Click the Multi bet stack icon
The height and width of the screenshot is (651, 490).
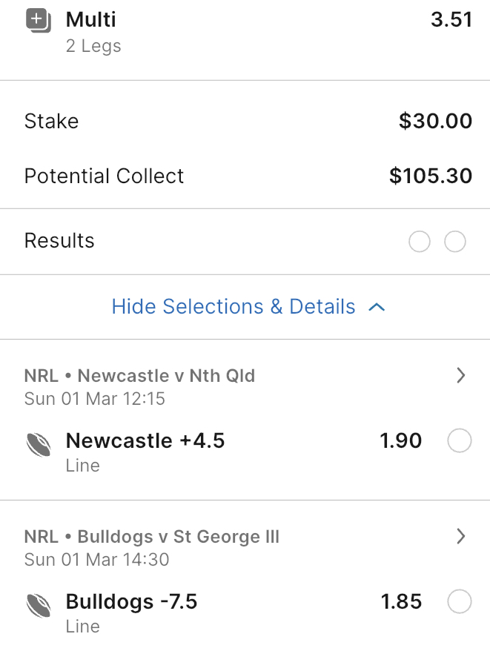coord(38,20)
